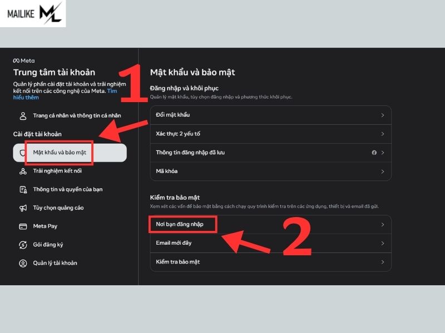Open Đổi mật khẩu option

tap(270, 115)
